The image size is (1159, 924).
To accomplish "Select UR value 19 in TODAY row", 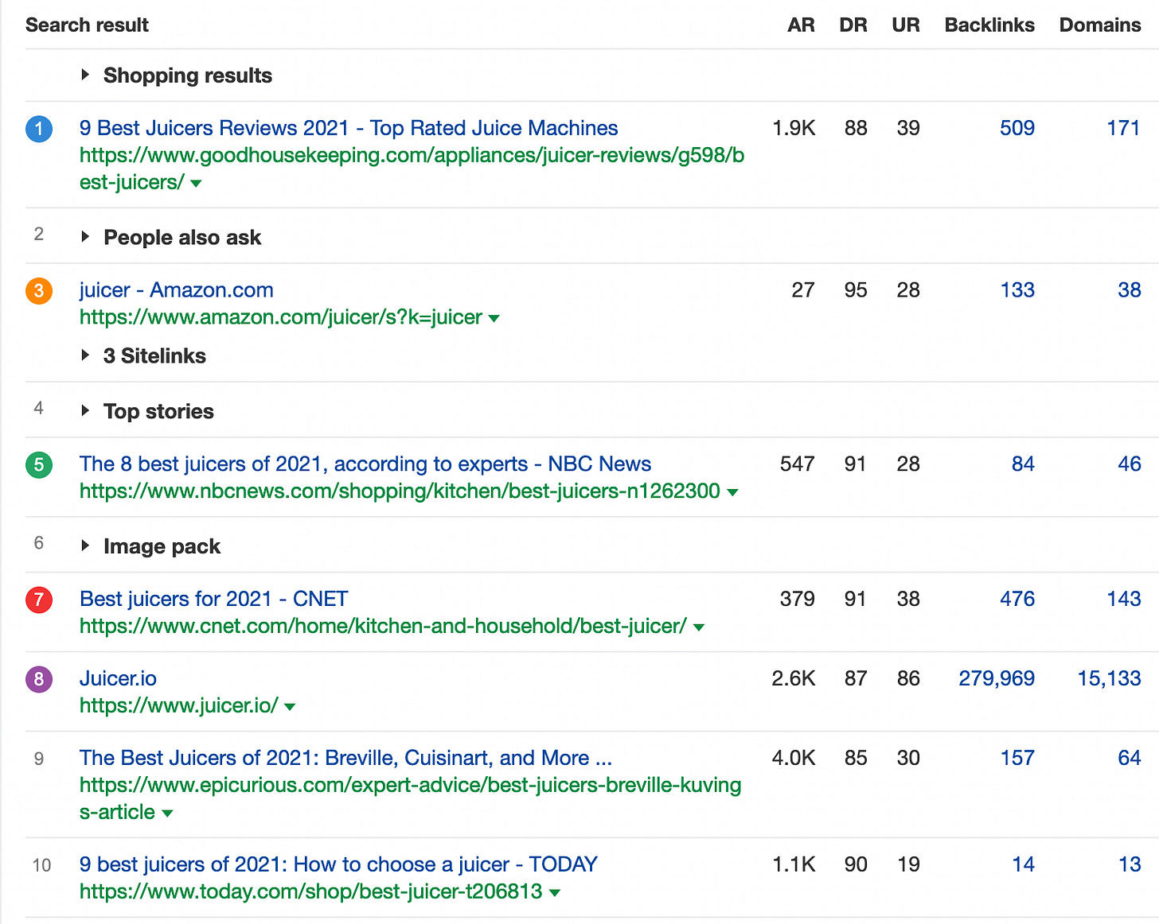I will point(908,864).
